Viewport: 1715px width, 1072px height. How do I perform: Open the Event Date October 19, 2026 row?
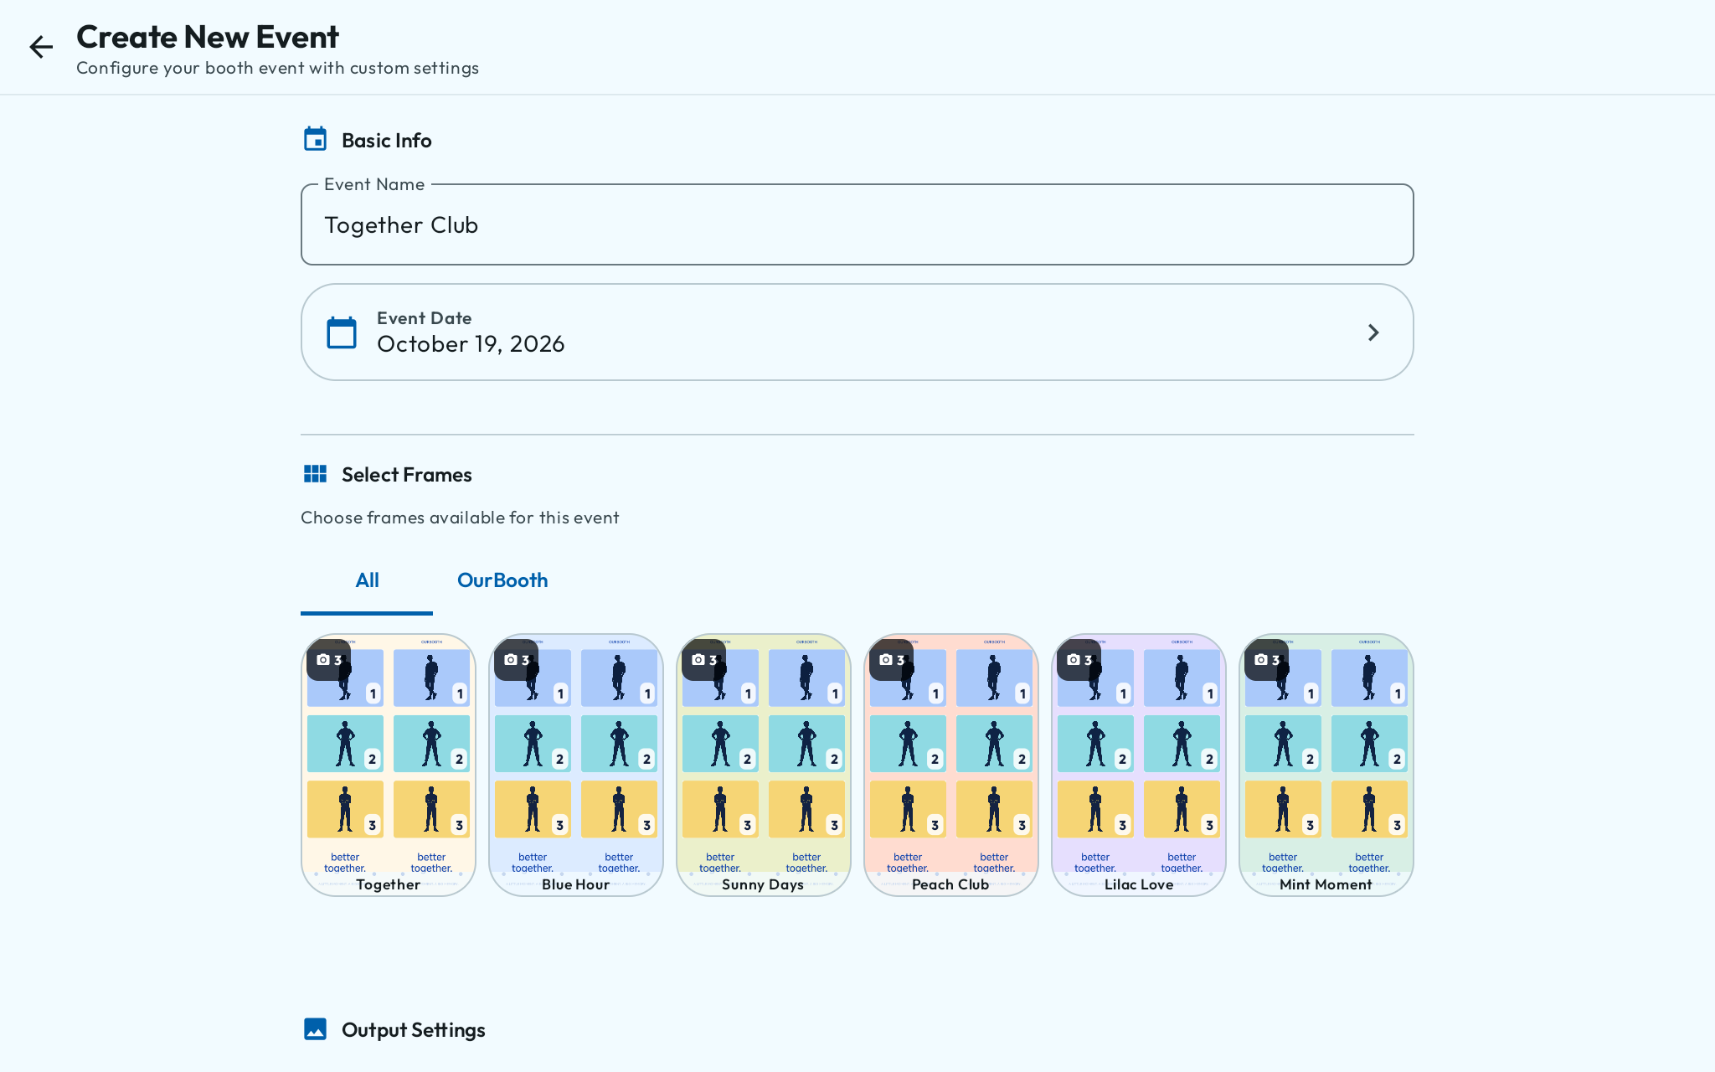pyautogui.click(x=857, y=332)
